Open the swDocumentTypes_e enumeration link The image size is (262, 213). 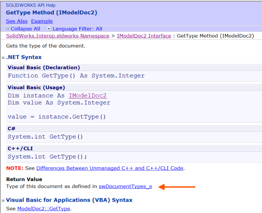tap(126, 186)
